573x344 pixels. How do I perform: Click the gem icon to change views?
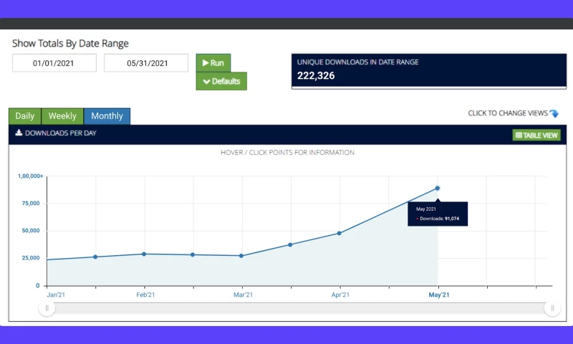click(x=554, y=113)
